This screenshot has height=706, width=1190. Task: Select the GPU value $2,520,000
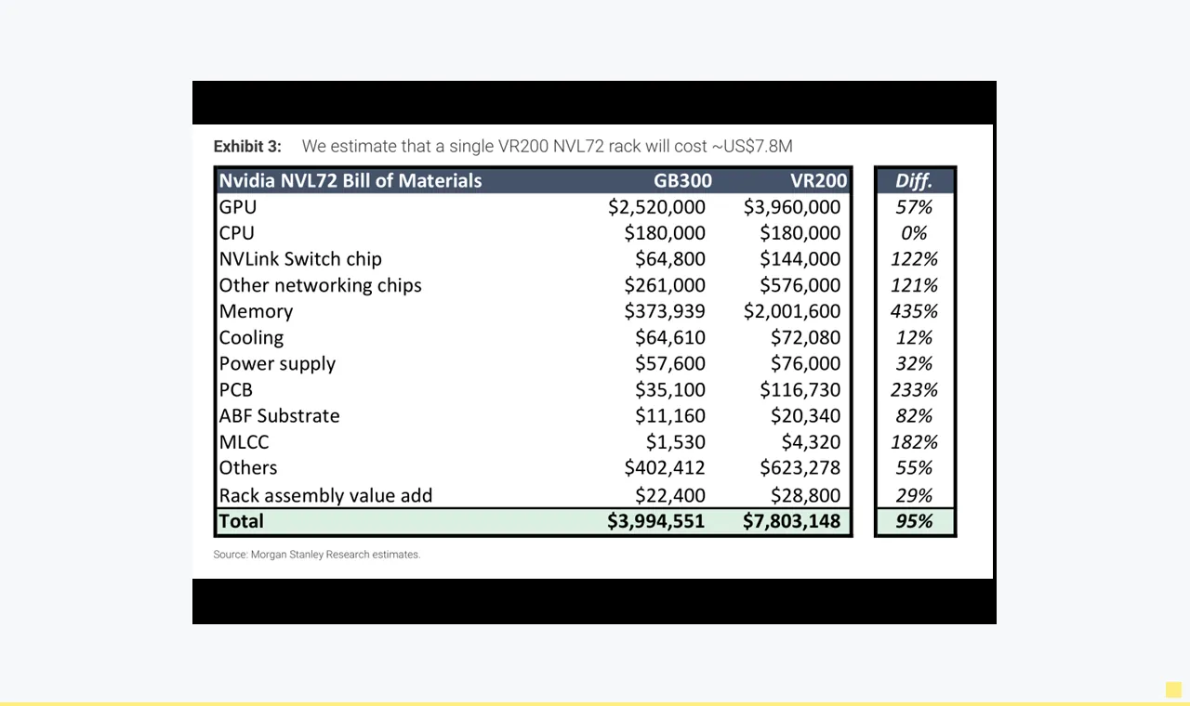657,207
